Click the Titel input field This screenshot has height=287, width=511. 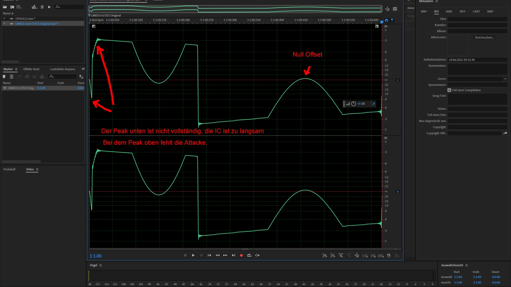477,19
